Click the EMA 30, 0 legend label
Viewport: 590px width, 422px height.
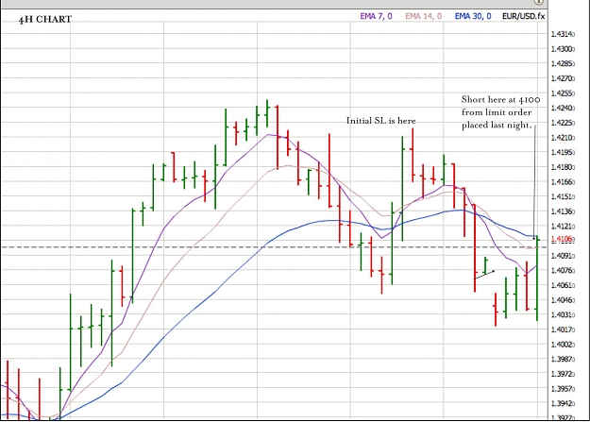point(473,16)
